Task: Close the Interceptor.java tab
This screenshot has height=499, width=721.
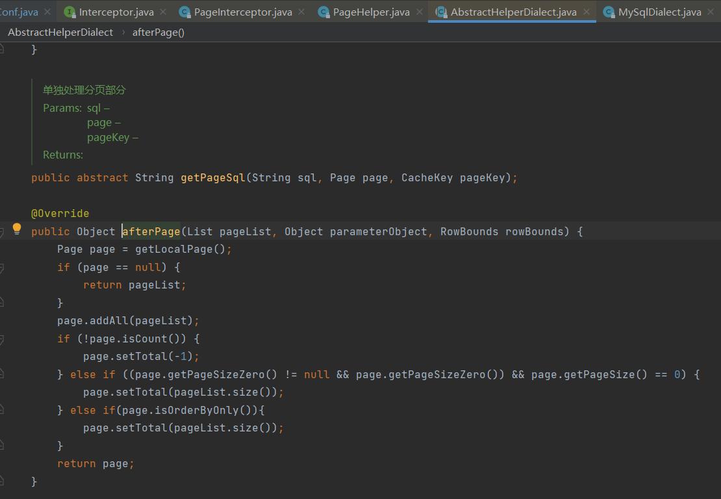Action: click(162, 12)
